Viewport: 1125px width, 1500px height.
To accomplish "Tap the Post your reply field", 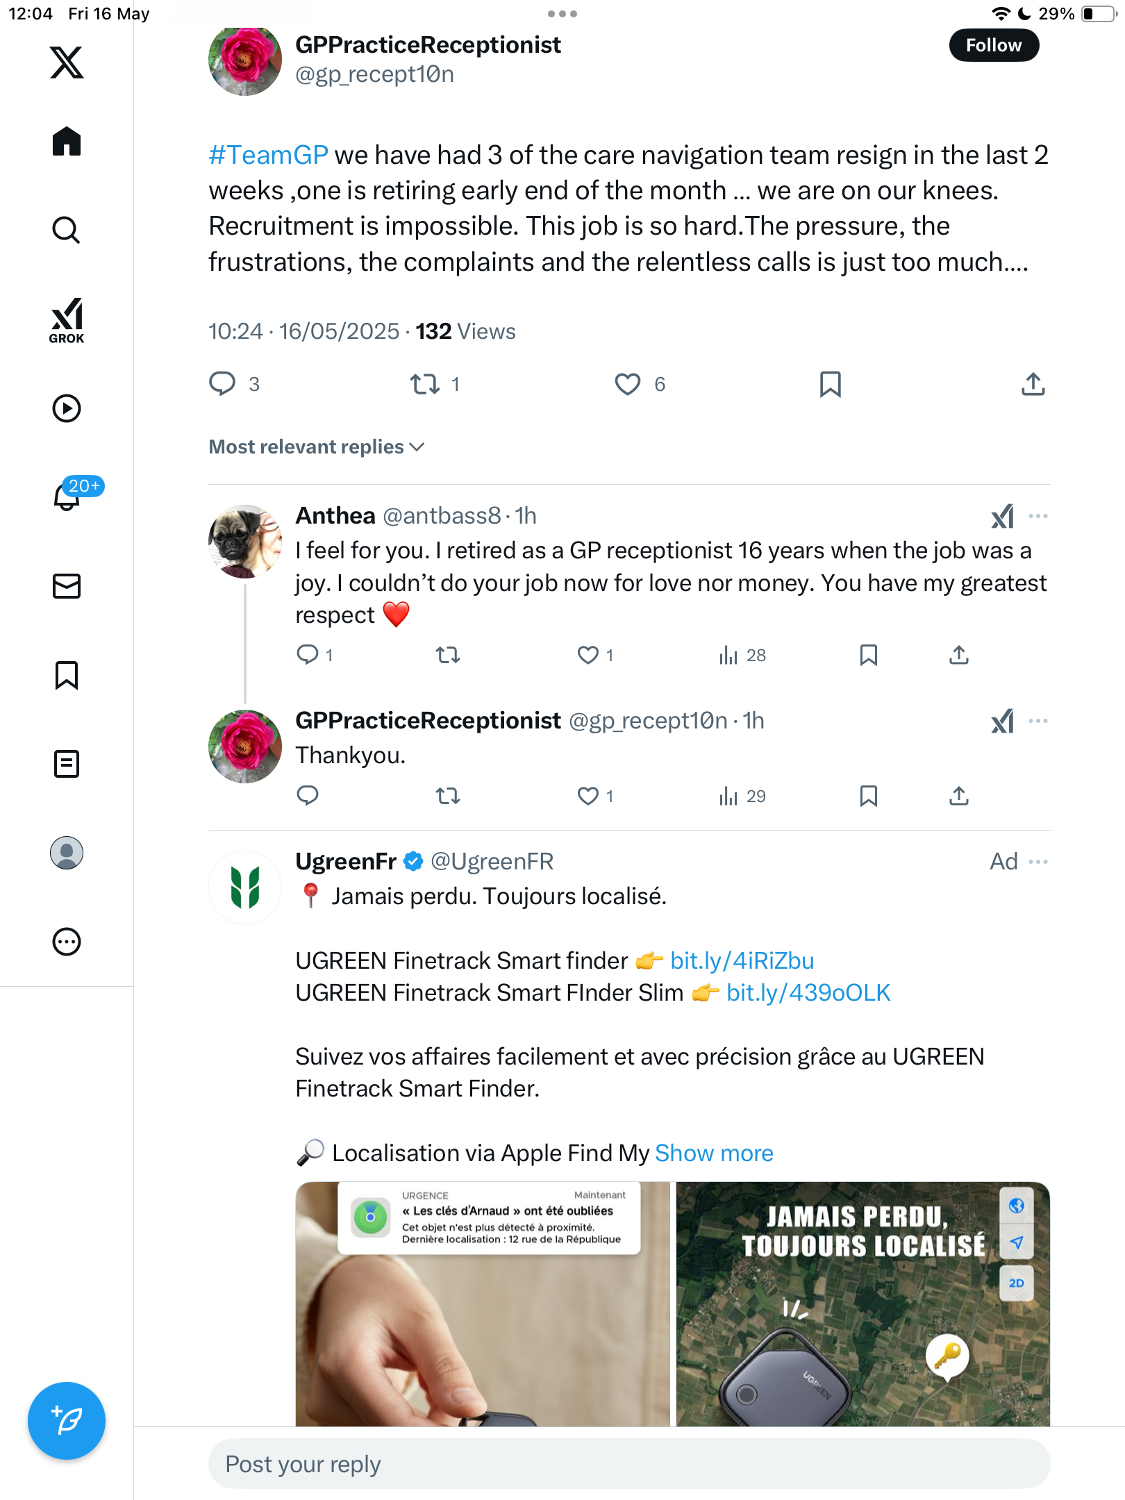I will (x=629, y=1464).
